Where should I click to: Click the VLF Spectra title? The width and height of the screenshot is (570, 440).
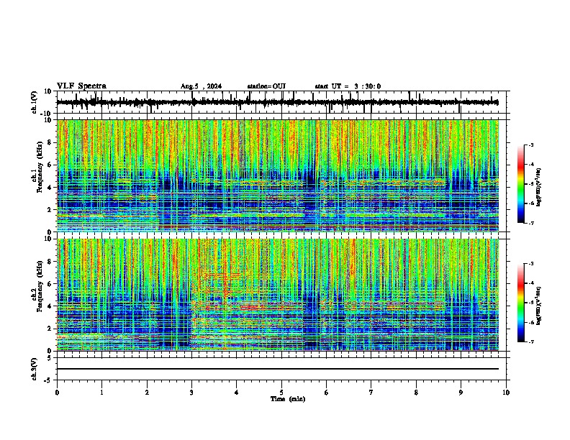point(81,86)
